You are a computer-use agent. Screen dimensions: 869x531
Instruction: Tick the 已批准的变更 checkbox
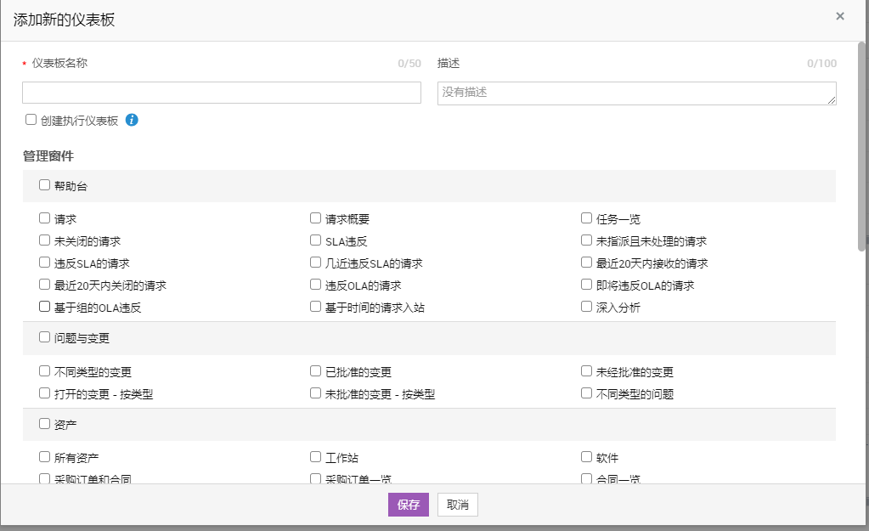316,371
